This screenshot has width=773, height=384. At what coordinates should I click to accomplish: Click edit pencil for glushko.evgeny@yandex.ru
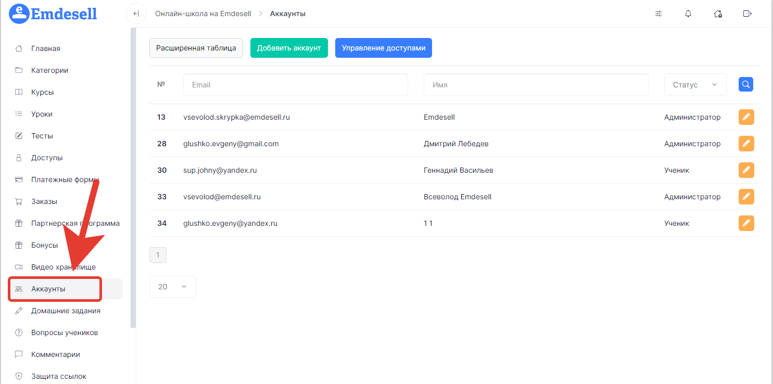tap(746, 223)
